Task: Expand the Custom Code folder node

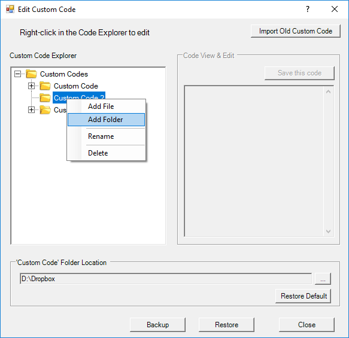Action: click(31, 86)
